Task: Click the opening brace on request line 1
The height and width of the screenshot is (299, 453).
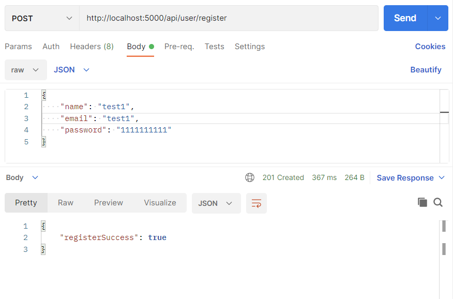Action: click(x=43, y=95)
